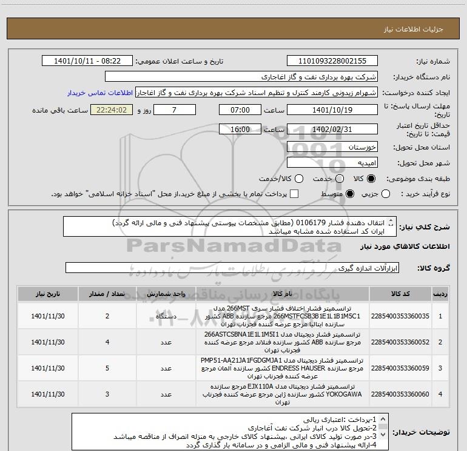Click column header کد کالا
This screenshot has height=451, width=467.
[x=400, y=294]
